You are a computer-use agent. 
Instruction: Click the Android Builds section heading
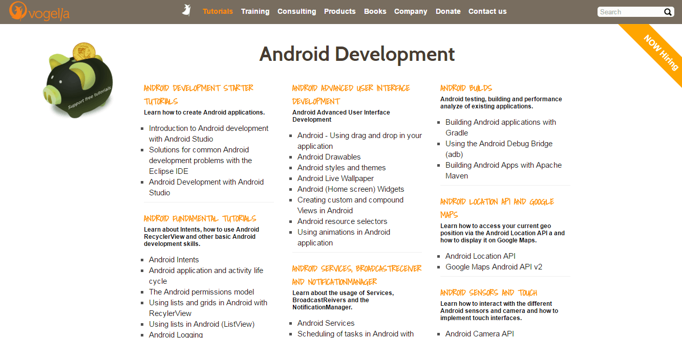[x=466, y=88]
